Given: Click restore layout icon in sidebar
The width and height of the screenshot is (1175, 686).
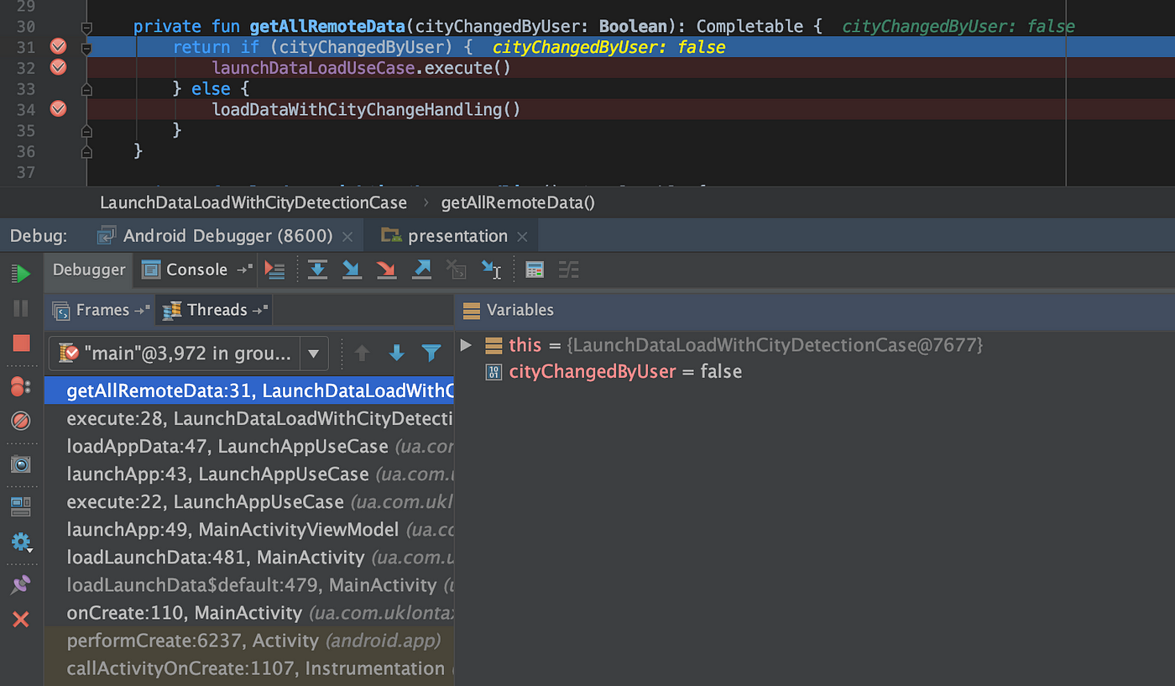Looking at the screenshot, I should pyautogui.click(x=21, y=506).
